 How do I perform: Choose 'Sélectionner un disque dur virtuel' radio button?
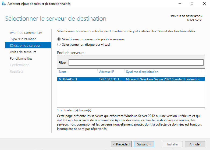(x=59, y=45)
